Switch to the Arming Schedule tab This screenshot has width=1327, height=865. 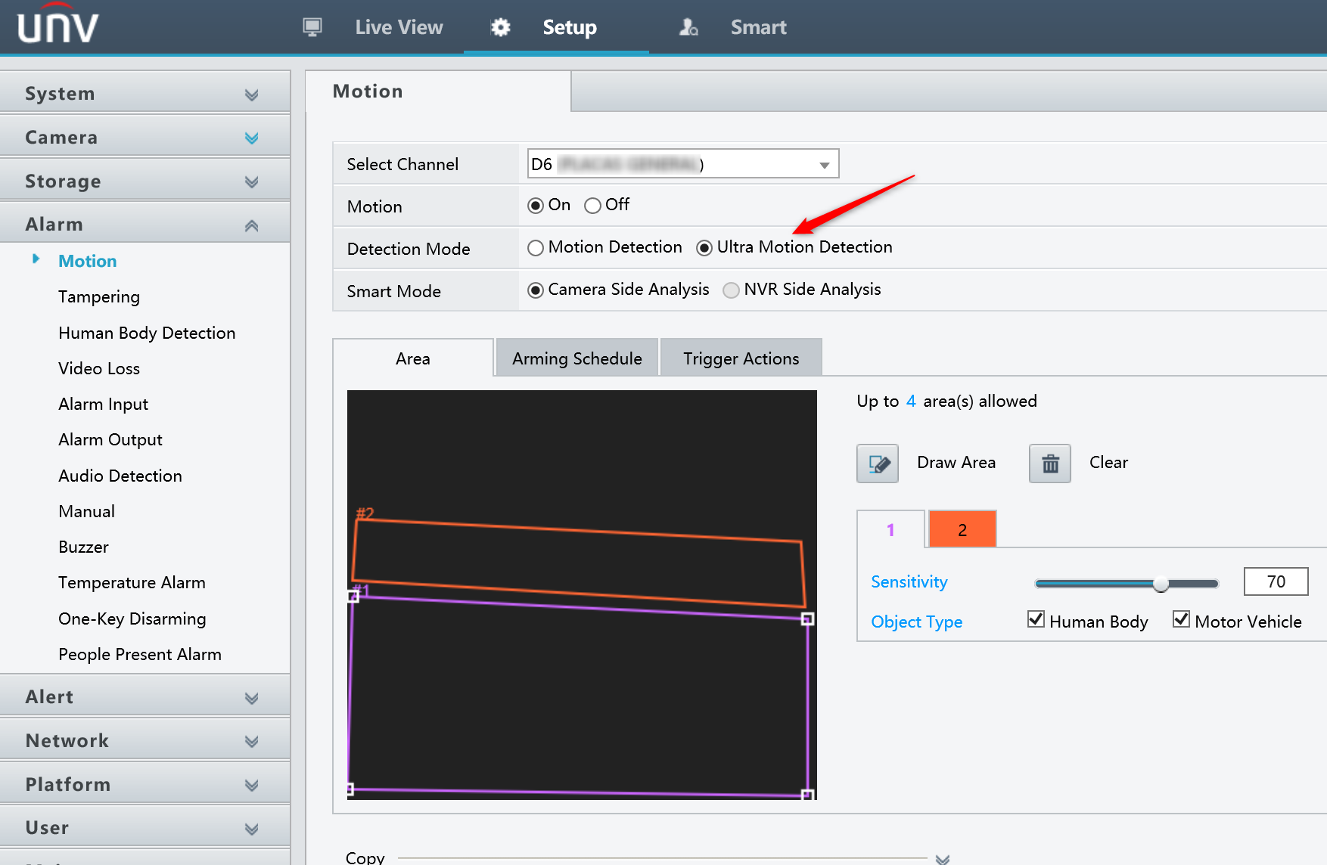[x=576, y=357]
